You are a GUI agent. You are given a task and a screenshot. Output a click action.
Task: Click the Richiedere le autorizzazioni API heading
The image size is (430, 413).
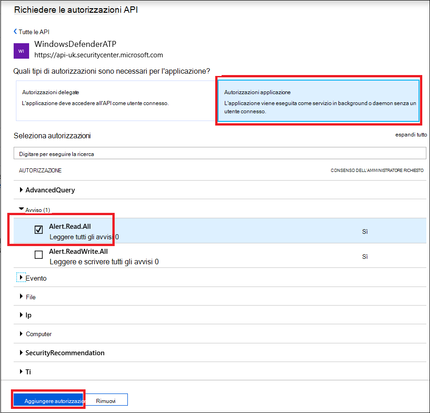(76, 10)
